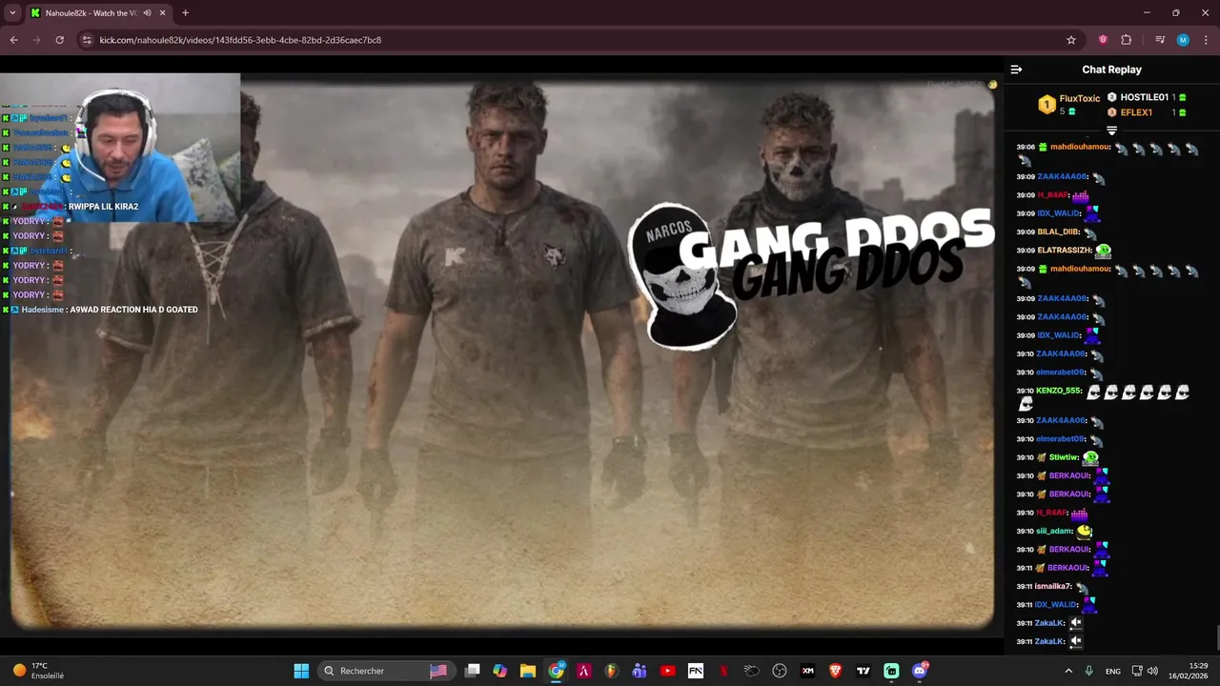Reload the current page
This screenshot has height=686, width=1220.
(59, 40)
